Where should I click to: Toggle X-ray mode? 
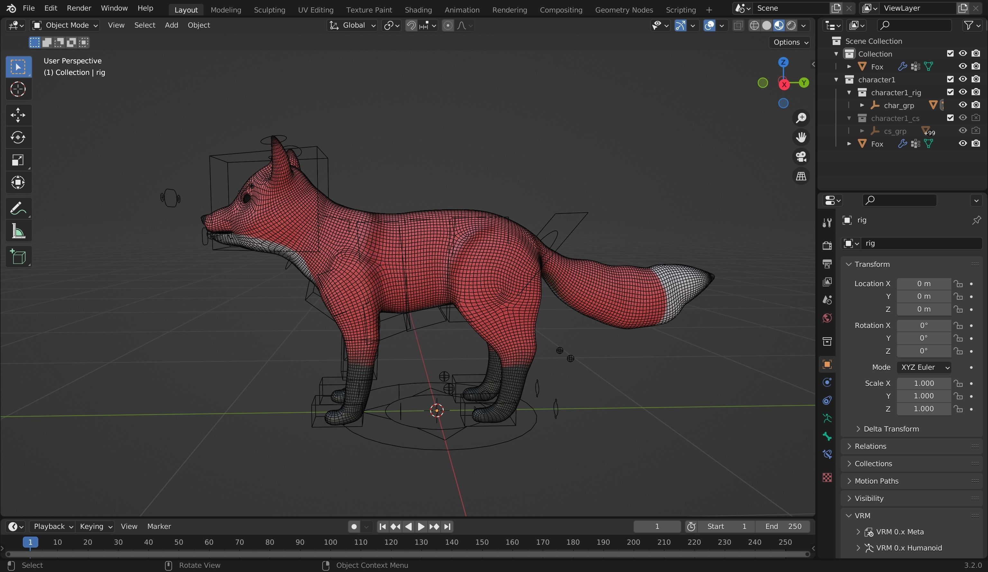[x=738, y=26]
